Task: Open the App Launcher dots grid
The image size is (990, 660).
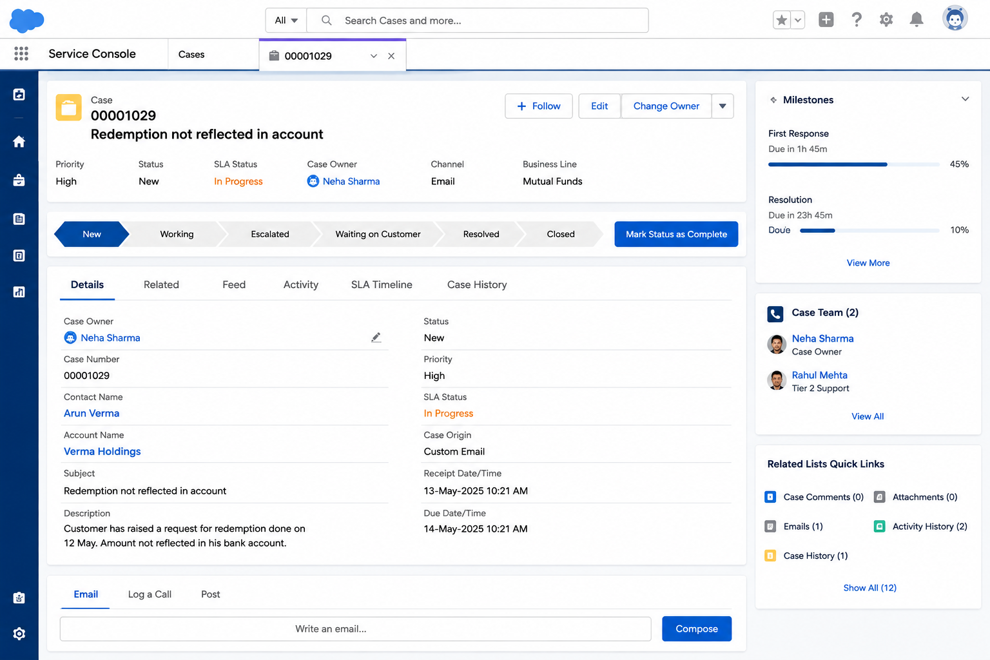Action: pos(21,53)
